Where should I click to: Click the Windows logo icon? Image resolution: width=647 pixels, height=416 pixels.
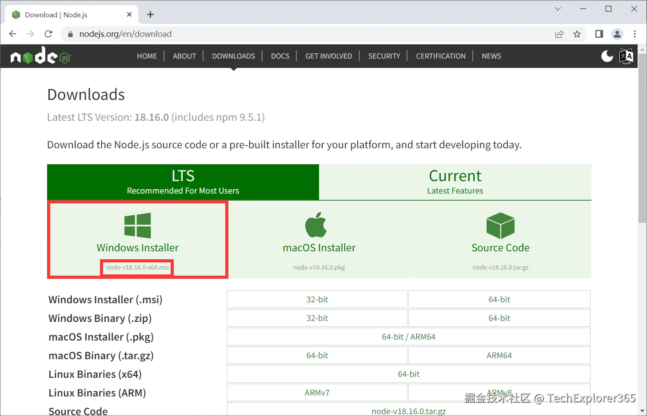[x=138, y=226]
